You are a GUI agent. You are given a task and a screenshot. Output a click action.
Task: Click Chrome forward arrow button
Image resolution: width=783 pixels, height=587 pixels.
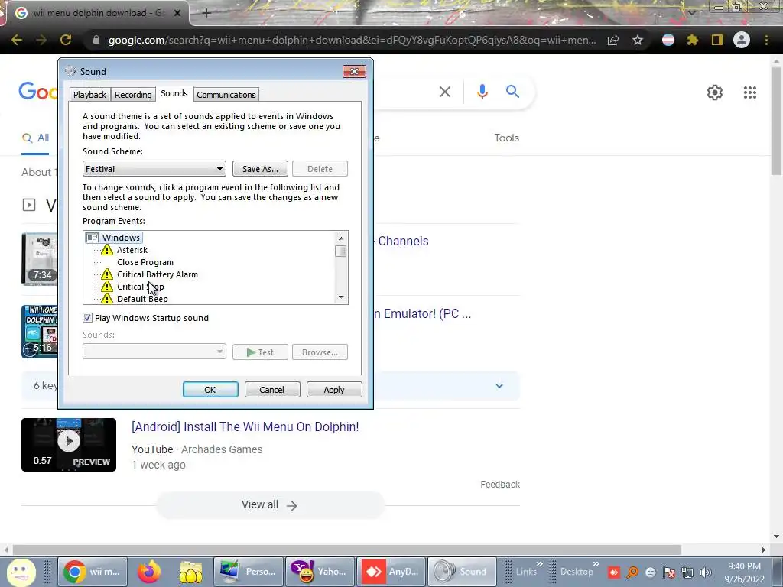(x=41, y=40)
